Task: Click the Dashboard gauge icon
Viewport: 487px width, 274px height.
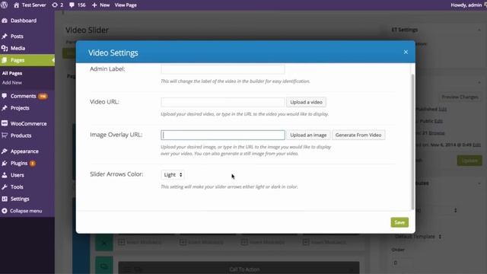Action: 5,21
